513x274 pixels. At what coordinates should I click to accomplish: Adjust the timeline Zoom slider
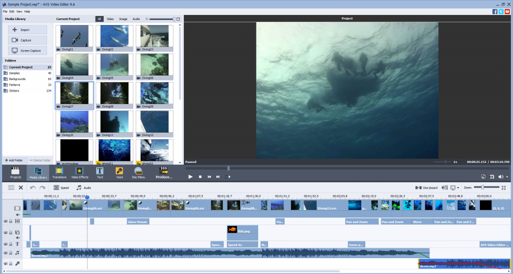coord(482,187)
